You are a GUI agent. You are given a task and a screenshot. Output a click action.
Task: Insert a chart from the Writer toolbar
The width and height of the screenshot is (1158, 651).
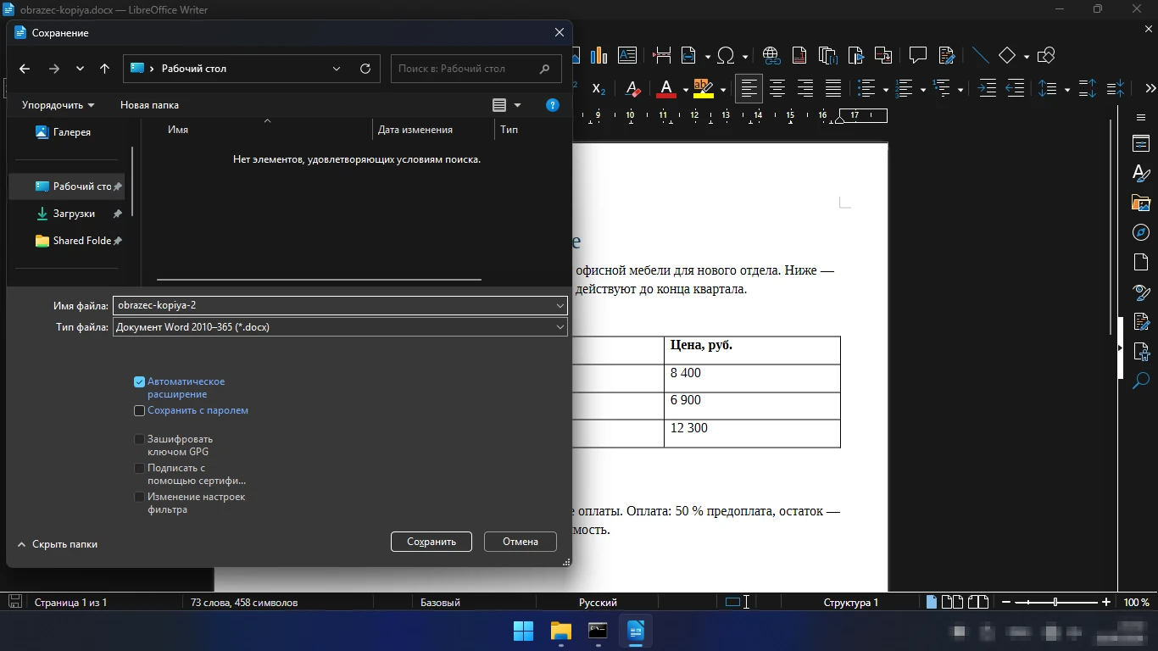click(x=599, y=56)
